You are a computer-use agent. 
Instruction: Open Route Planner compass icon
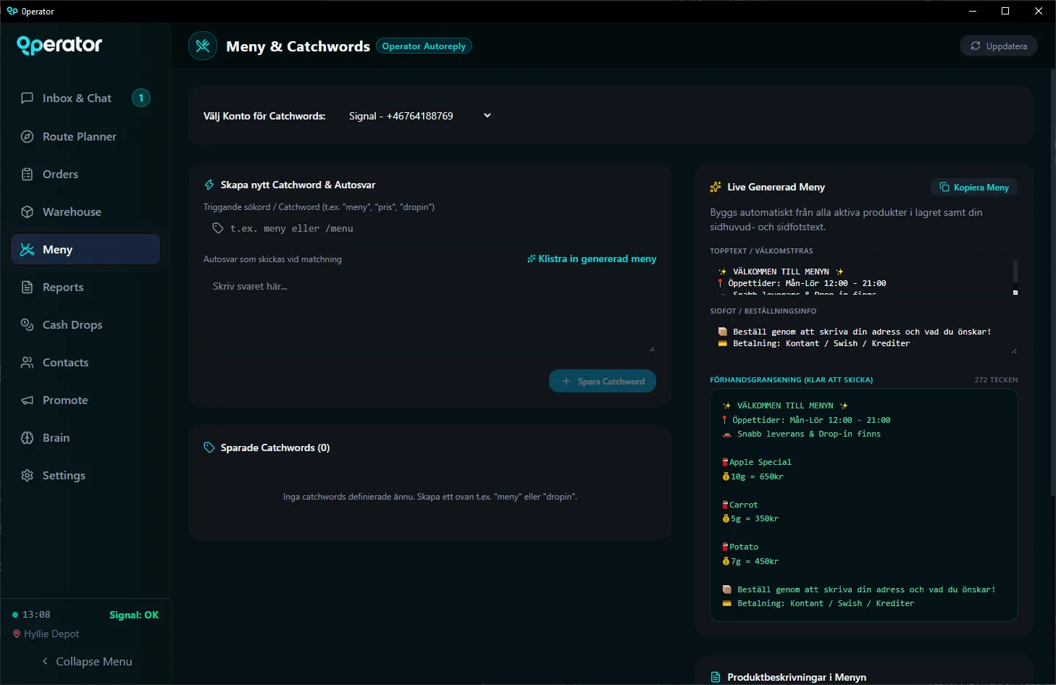click(28, 136)
